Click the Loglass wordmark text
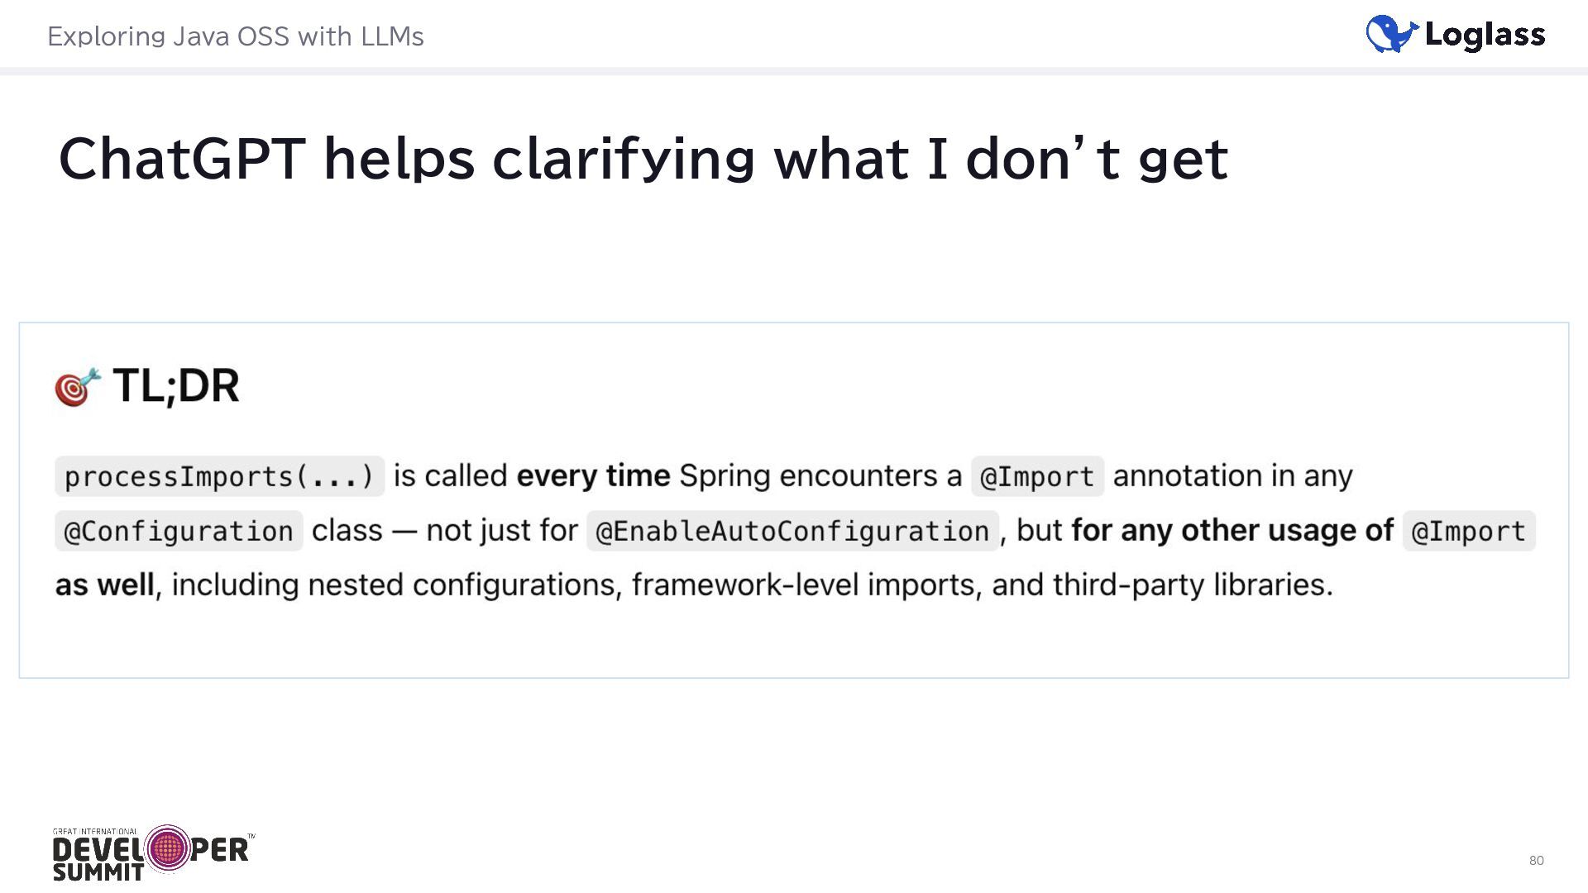The width and height of the screenshot is (1588, 893). (x=1485, y=35)
